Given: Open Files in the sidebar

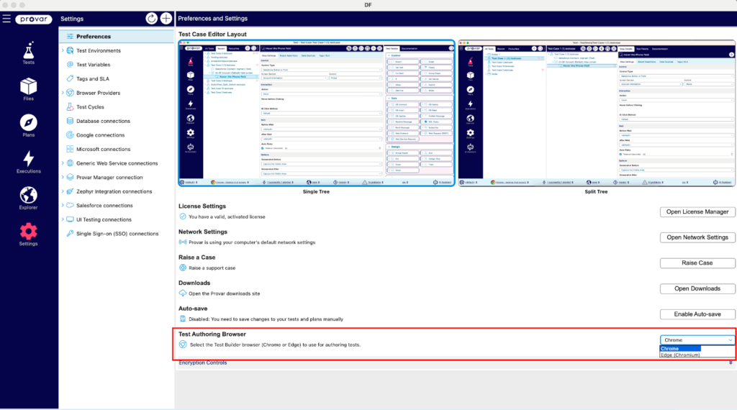Looking at the screenshot, I should (28, 89).
